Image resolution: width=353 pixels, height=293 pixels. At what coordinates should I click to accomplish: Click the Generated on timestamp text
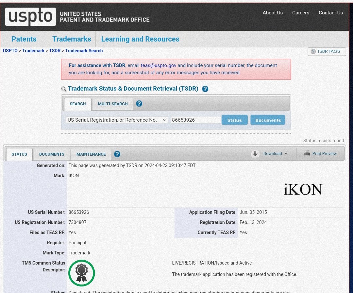(132, 165)
